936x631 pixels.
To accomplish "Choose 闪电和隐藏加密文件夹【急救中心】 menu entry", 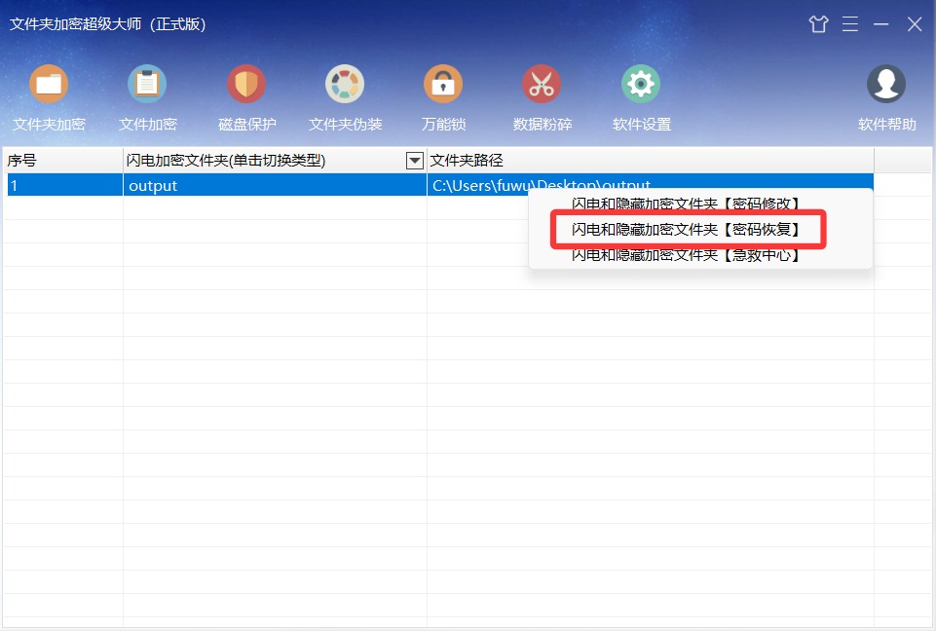I will (x=686, y=255).
